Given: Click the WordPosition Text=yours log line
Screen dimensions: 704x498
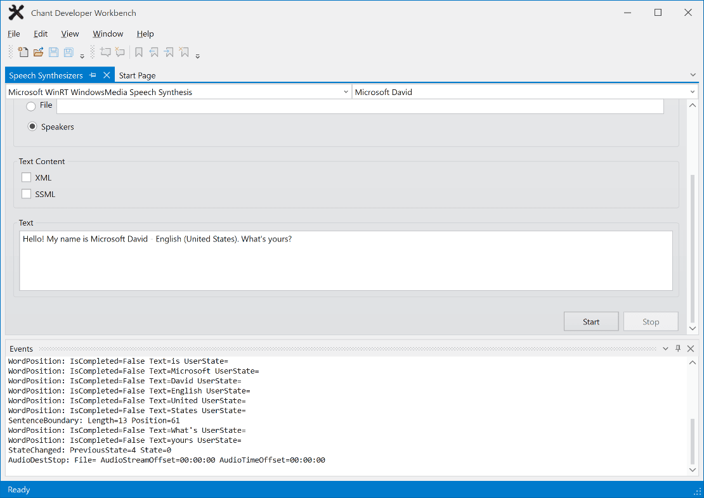Looking at the screenshot, I should pyautogui.click(x=125, y=440).
